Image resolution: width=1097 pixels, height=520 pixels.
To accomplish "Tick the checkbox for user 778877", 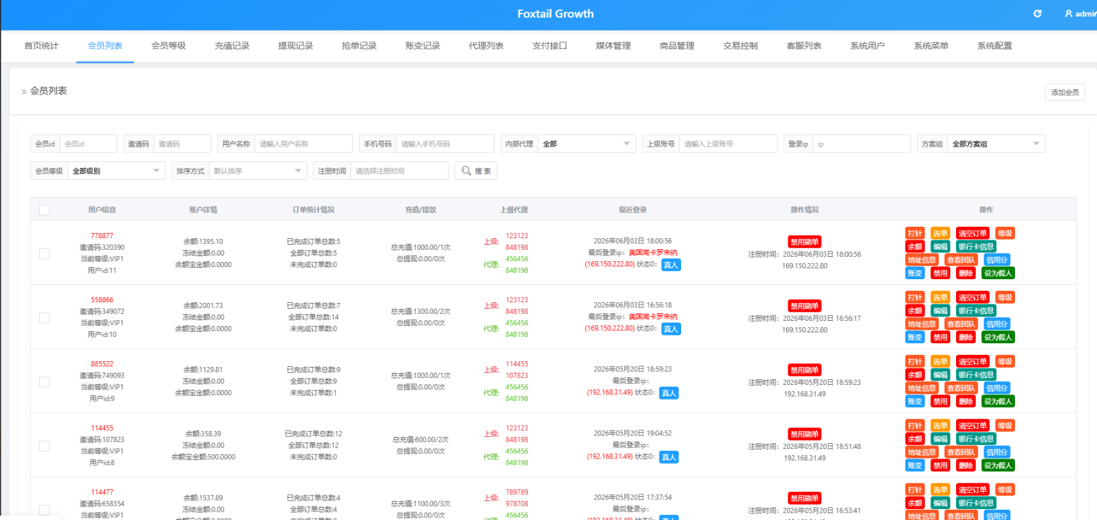I will pos(44,254).
